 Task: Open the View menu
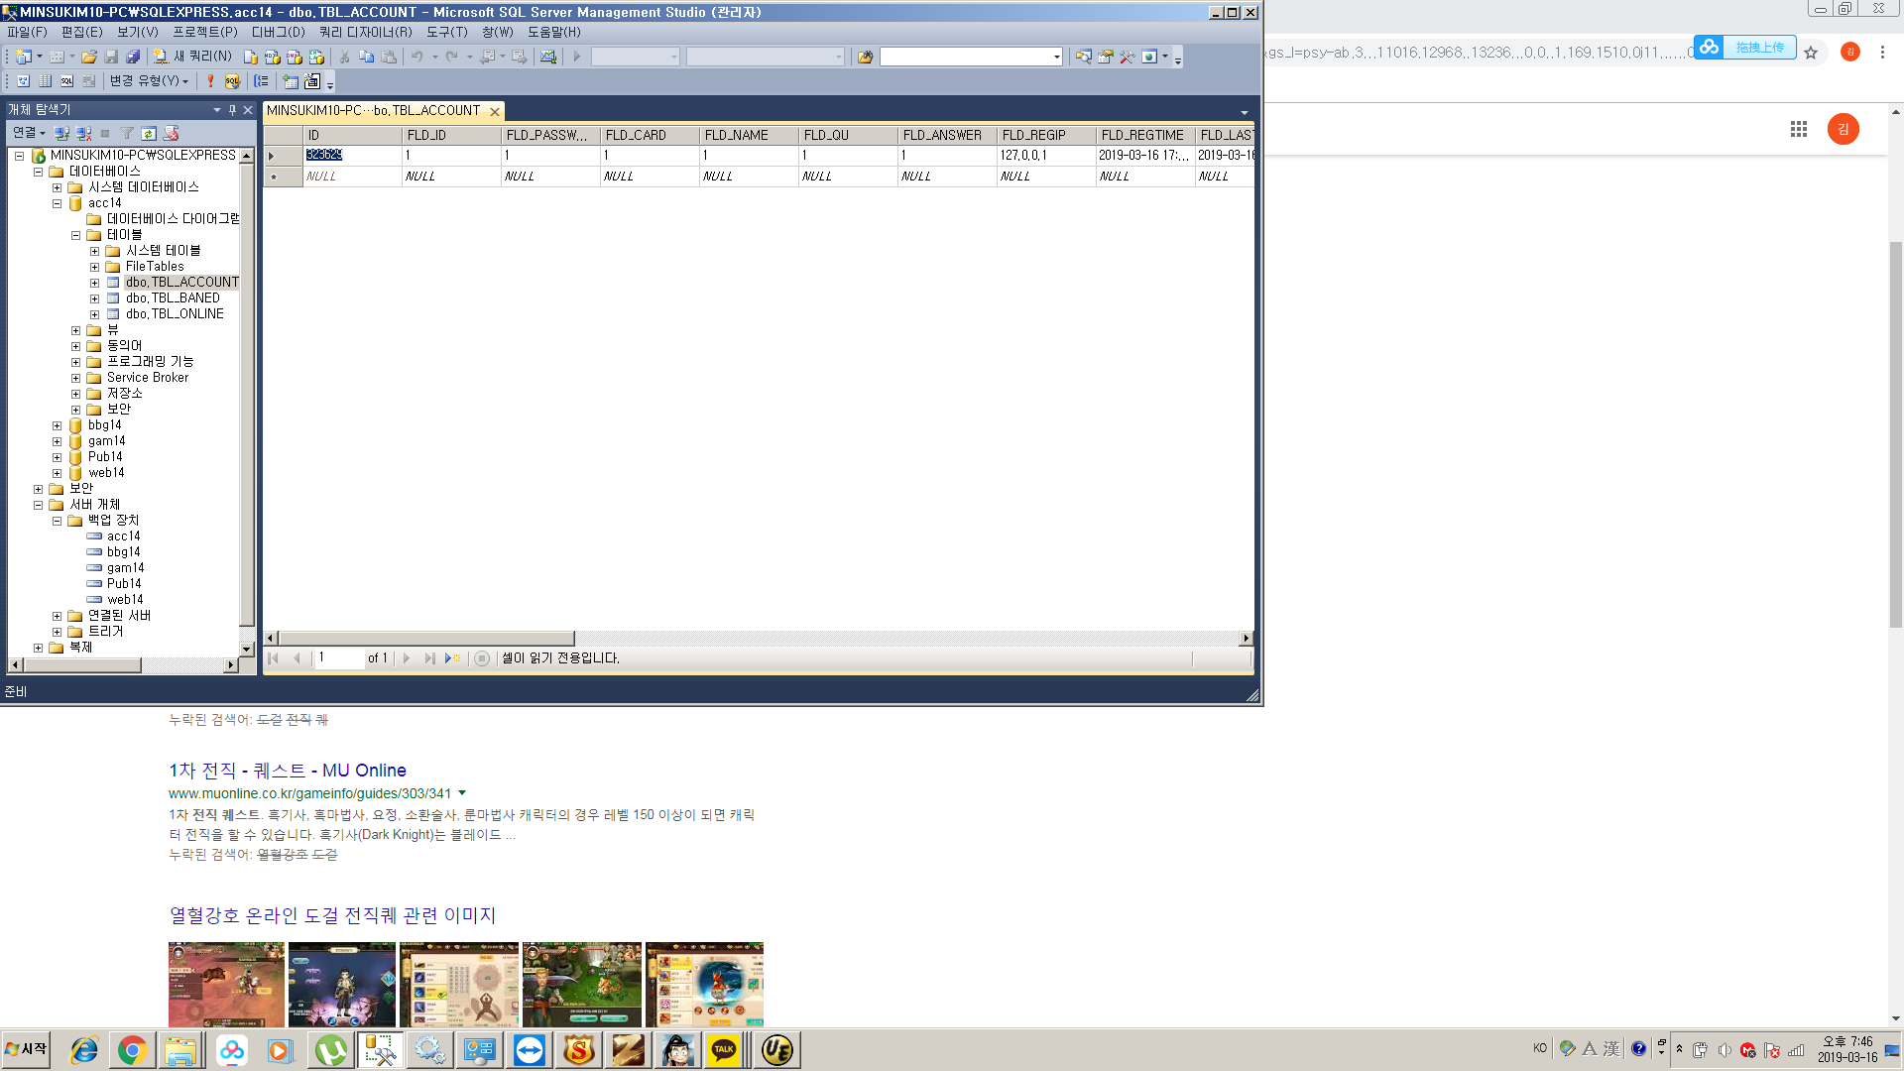click(138, 32)
